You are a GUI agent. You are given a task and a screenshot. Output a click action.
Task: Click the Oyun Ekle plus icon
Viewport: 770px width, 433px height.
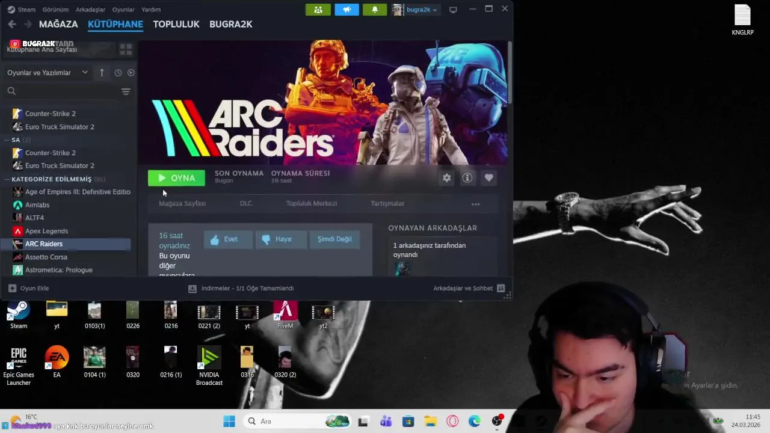click(x=13, y=288)
